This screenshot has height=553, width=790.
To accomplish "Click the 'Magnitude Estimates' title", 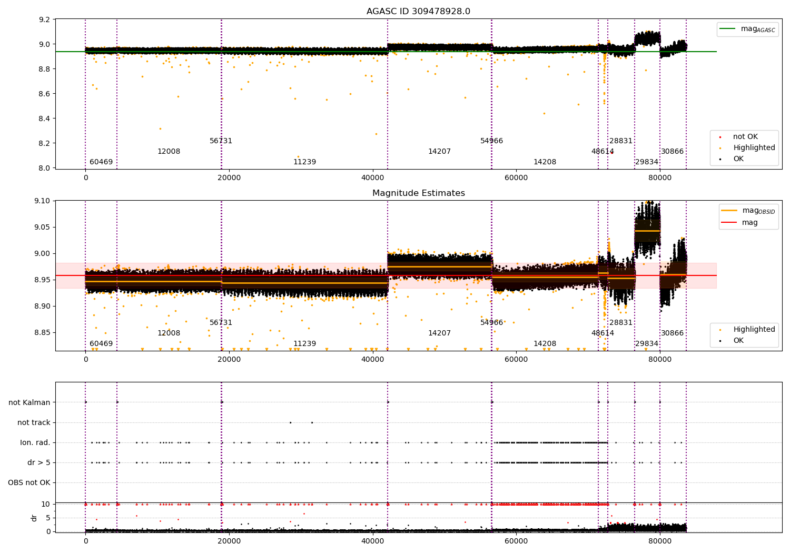I will [x=419, y=193].
